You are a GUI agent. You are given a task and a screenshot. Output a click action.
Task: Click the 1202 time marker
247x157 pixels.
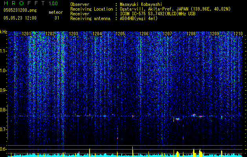point(50,34)
